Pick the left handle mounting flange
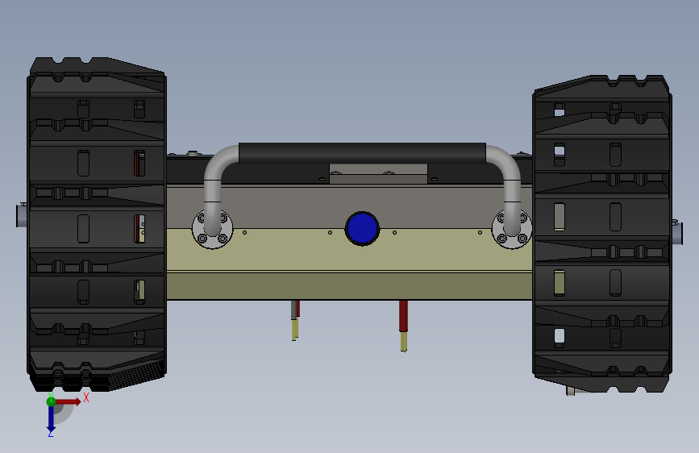Viewport: 699px width, 453px height. point(212,228)
